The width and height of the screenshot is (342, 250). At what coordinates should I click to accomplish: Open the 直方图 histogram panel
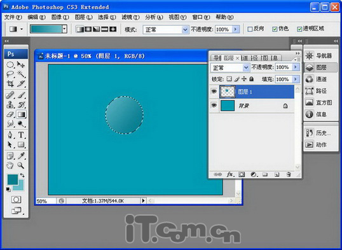[320, 102]
